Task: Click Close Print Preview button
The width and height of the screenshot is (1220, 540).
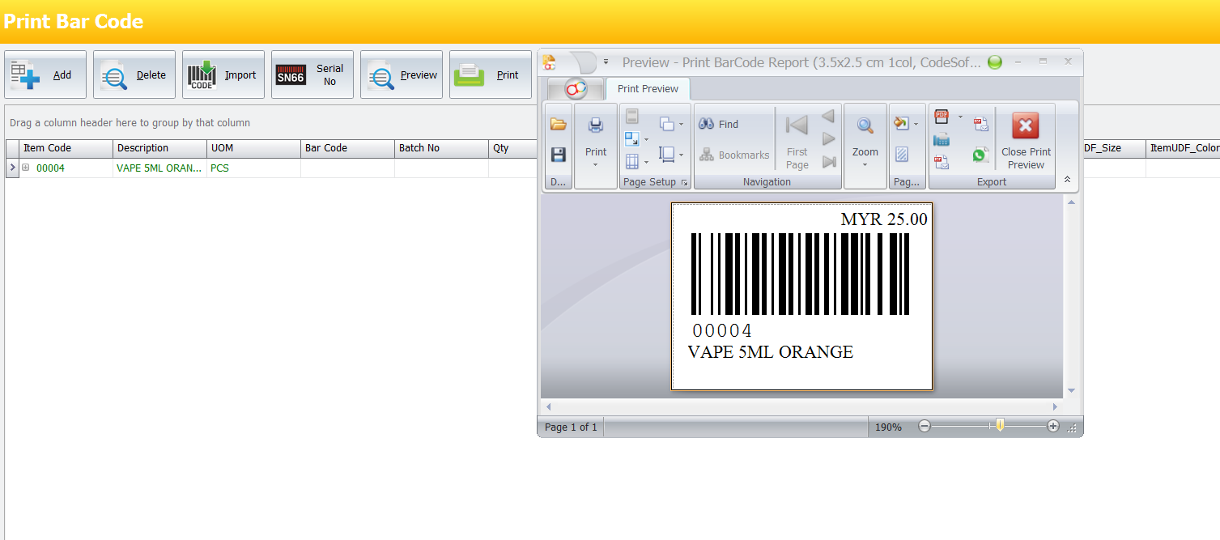Action: pyautogui.click(x=1026, y=141)
